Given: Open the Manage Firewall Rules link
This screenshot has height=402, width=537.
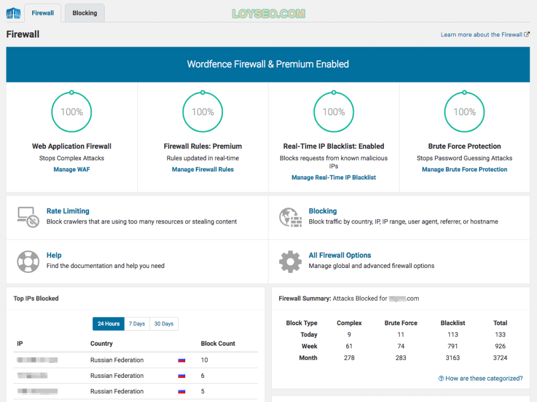Looking at the screenshot, I should click(203, 169).
